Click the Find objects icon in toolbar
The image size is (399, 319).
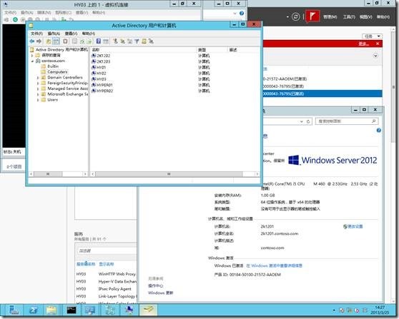pos(144,41)
